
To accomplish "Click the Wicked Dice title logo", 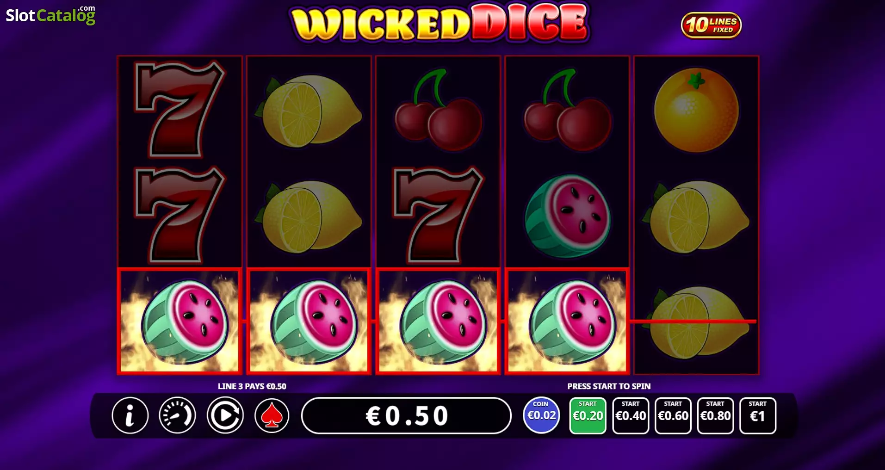I will tap(439, 22).
